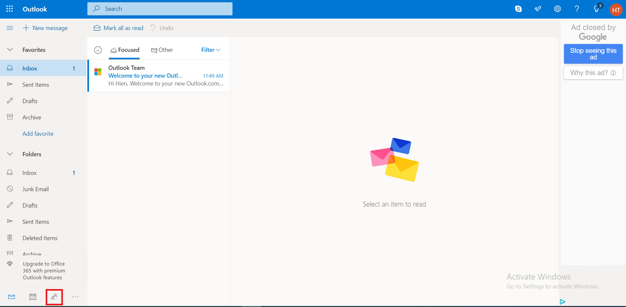Switch to the Calendar icon

pyautogui.click(x=33, y=297)
